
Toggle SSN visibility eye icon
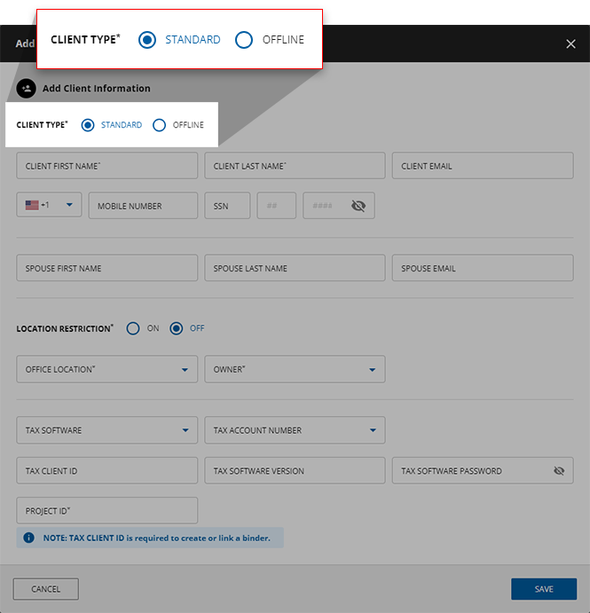[358, 206]
